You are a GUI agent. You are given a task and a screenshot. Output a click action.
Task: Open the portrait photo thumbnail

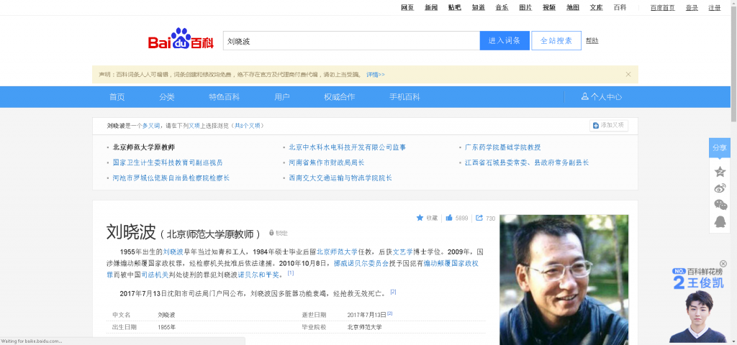(x=564, y=277)
